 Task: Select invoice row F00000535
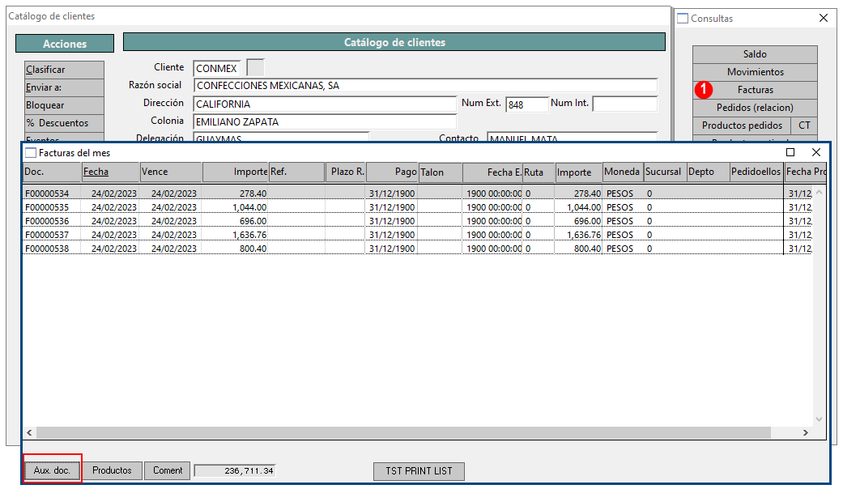point(417,207)
